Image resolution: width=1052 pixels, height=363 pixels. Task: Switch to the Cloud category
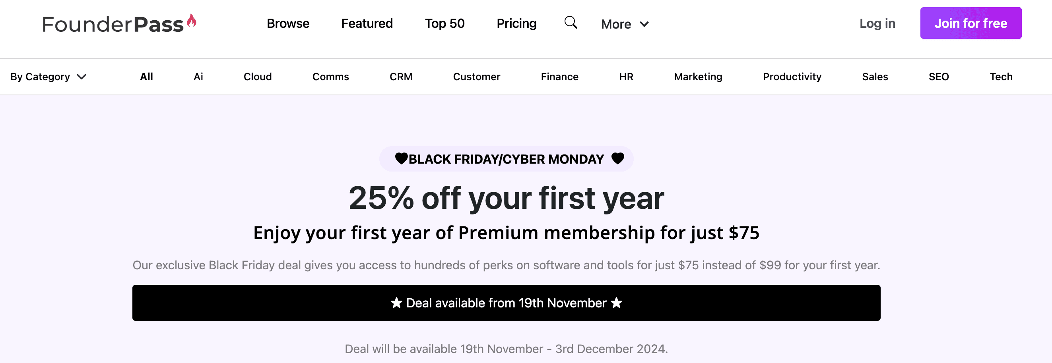[257, 77]
